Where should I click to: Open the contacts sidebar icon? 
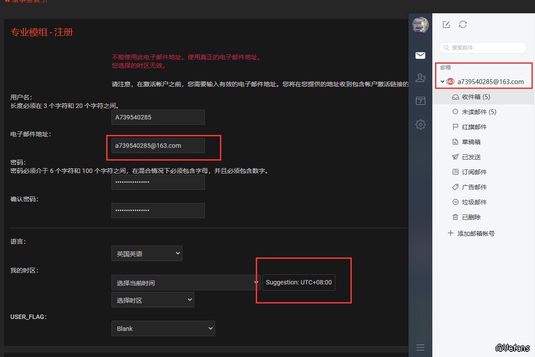click(420, 78)
